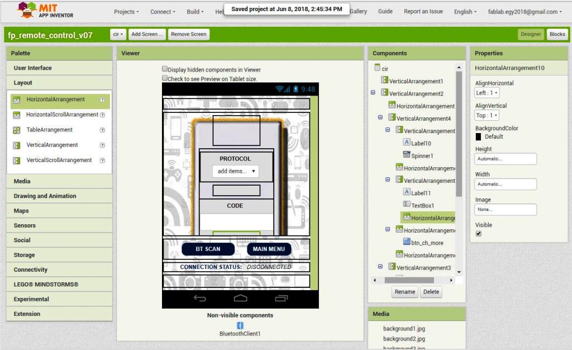Check the Preview on Tablet size box
This screenshot has width=572, height=350.
coord(165,78)
